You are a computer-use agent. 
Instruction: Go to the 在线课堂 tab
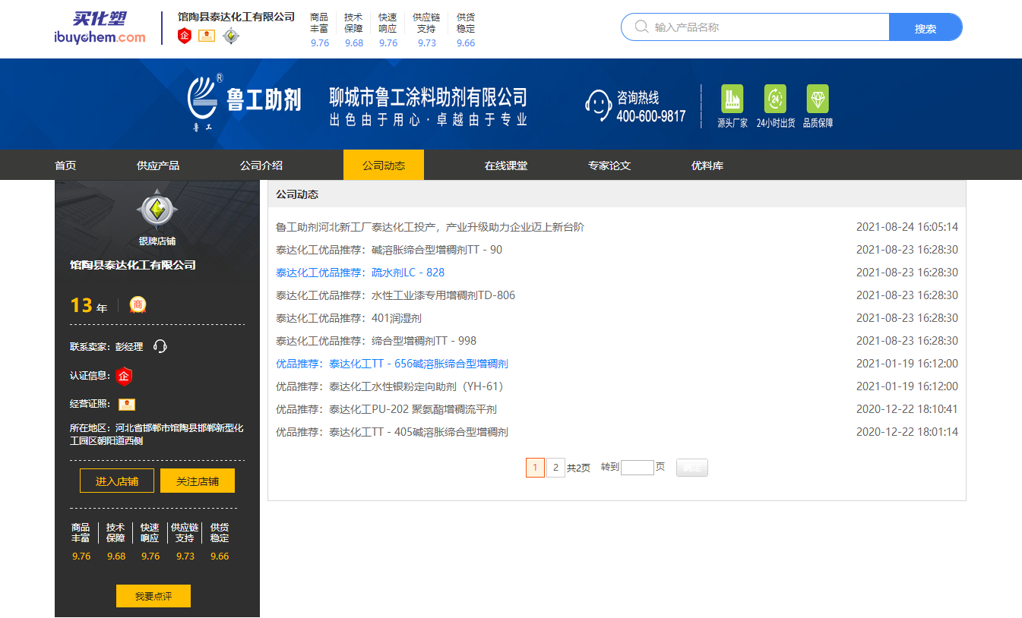click(506, 166)
